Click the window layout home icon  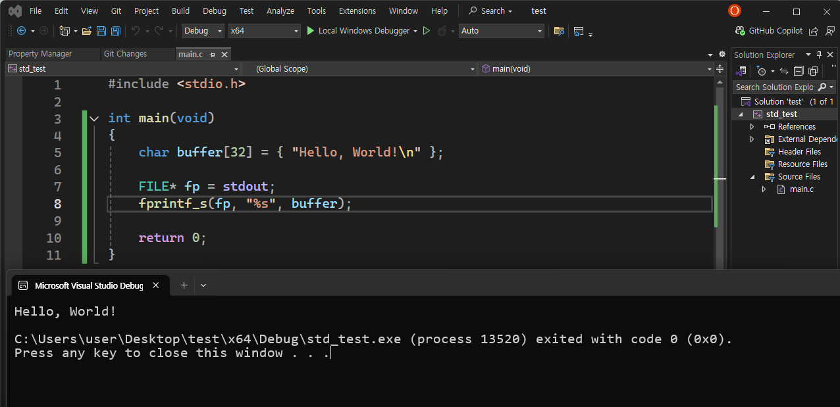579,31
